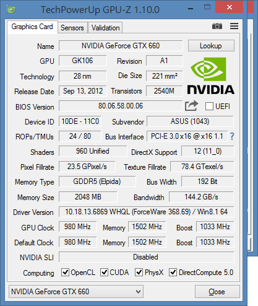The image size is (258, 306).
Task: Click the Die Size field 221 mm²
Action: (165, 76)
